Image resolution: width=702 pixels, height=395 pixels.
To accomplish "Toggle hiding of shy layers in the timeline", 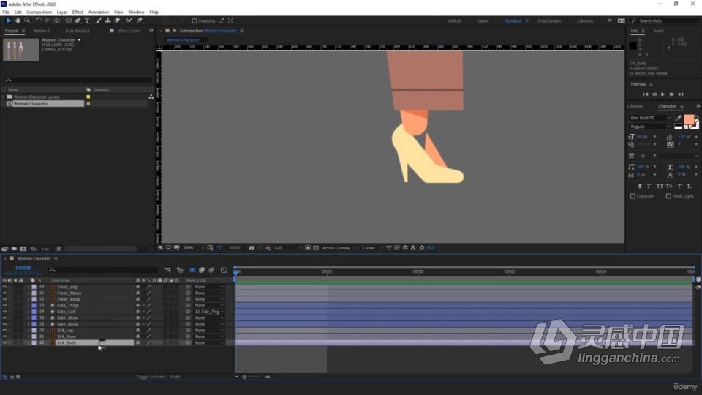I will (x=192, y=270).
